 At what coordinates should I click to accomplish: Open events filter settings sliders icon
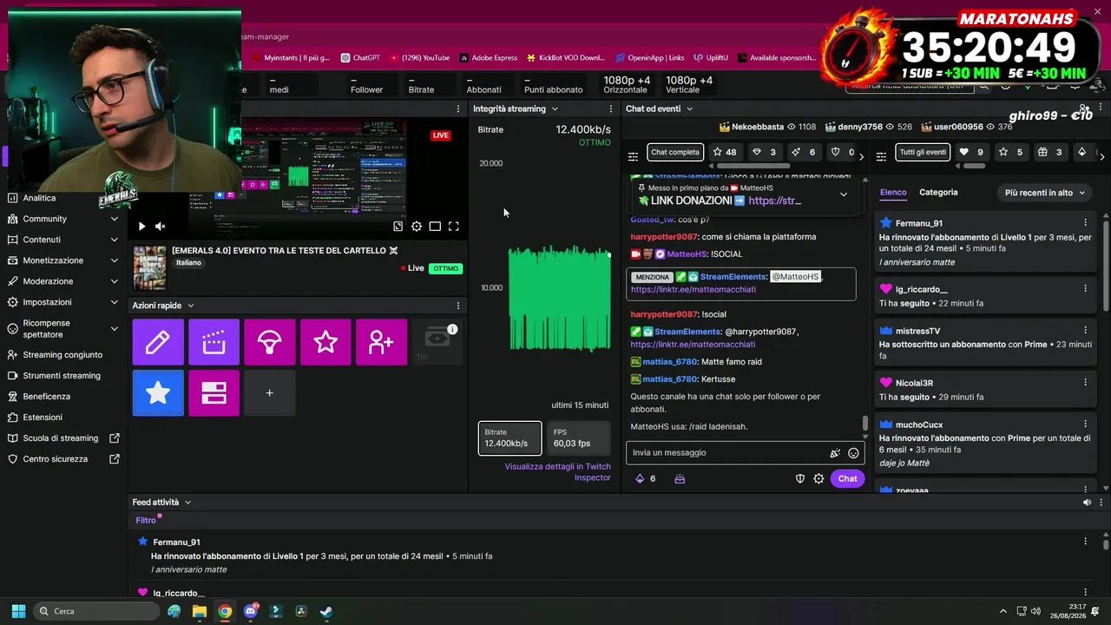(x=881, y=156)
